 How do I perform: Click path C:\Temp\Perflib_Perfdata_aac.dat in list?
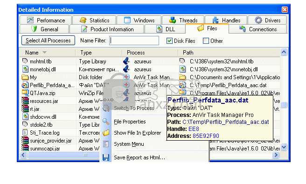(x=228, y=85)
